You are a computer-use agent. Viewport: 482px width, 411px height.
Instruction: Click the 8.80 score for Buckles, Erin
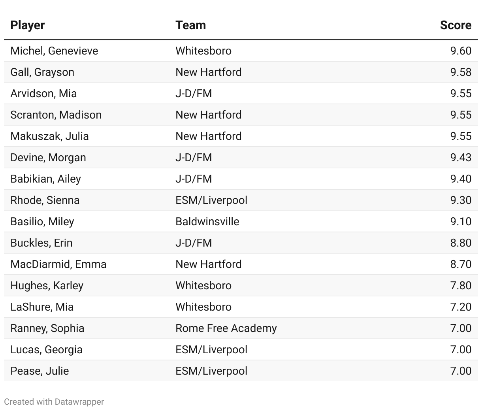(461, 243)
